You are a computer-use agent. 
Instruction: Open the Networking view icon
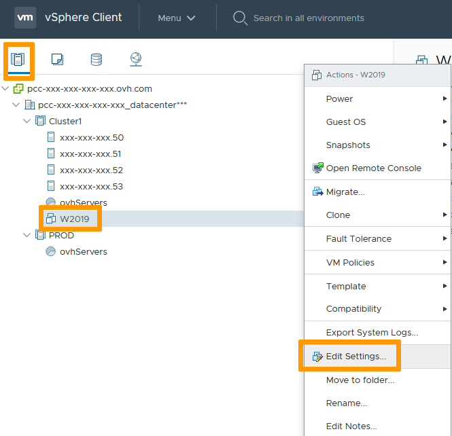point(136,59)
